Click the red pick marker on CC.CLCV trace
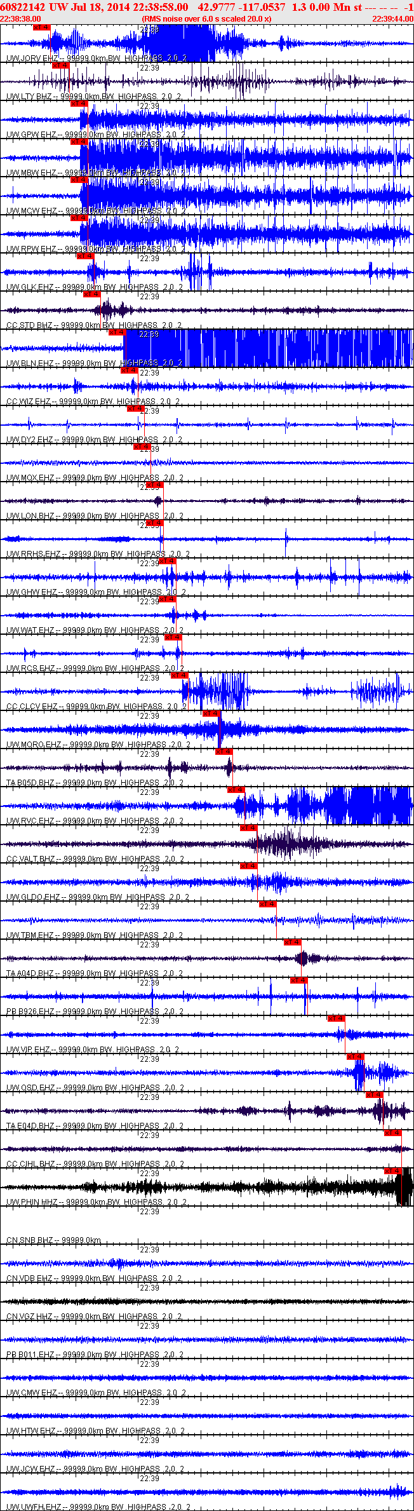 180,675
